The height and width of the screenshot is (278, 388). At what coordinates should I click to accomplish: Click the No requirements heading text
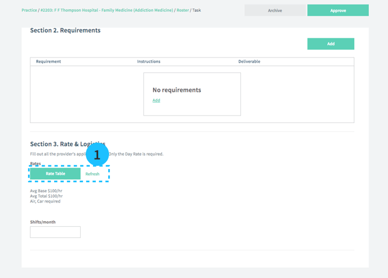(x=177, y=90)
